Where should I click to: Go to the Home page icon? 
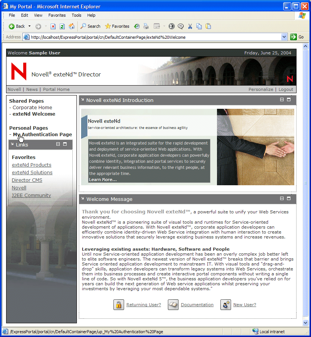pyautogui.click(x=72, y=26)
